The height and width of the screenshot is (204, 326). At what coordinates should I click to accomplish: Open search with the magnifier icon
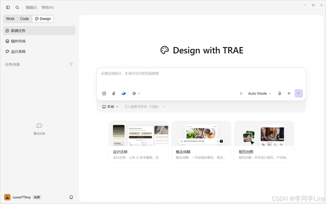[x=17, y=7]
